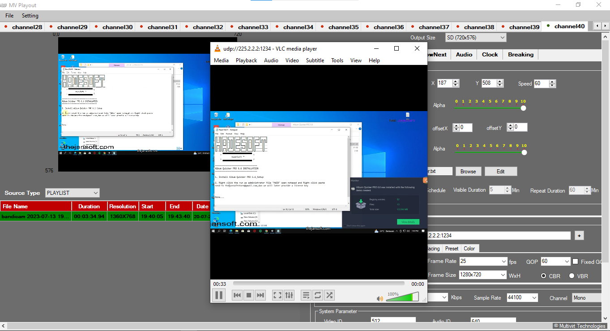Open MV Playout File menu

9,16
